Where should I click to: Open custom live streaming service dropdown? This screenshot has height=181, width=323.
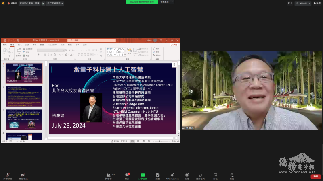(x=55, y=3)
